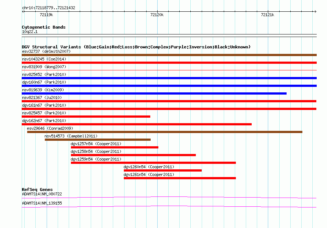
Task: Click the esv32737 (deSmith2007) label
Action: click(x=46, y=51)
